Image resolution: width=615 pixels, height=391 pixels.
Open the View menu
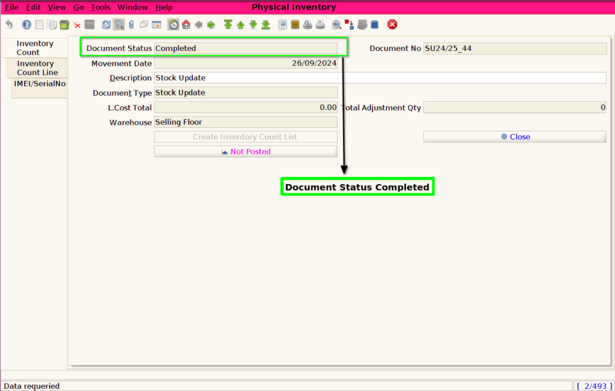pyautogui.click(x=57, y=7)
